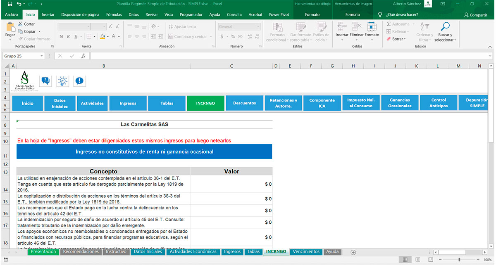Click the Alberto Sánchez logo image

tap(25, 81)
